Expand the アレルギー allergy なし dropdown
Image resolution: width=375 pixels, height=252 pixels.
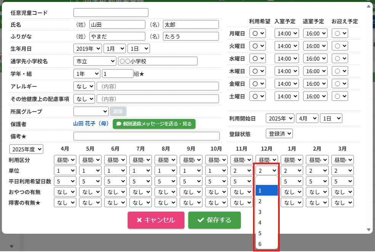click(x=84, y=86)
